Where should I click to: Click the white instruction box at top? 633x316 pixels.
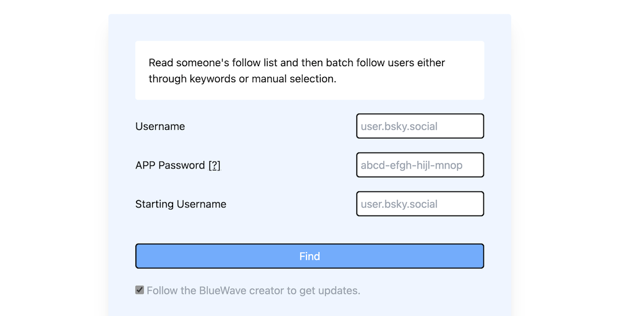tap(309, 70)
